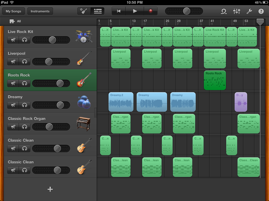Solo the Dreamy track

click(x=24, y=105)
